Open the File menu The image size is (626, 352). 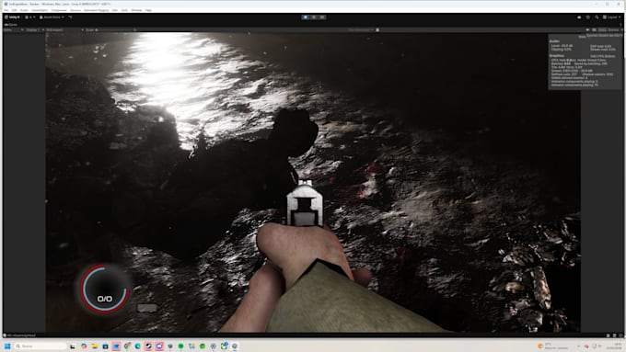pyautogui.click(x=6, y=10)
